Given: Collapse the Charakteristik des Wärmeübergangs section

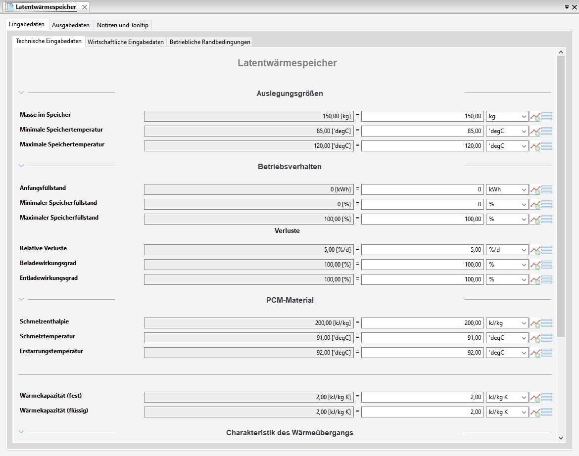Looking at the screenshot, I should tap(21, 432).
